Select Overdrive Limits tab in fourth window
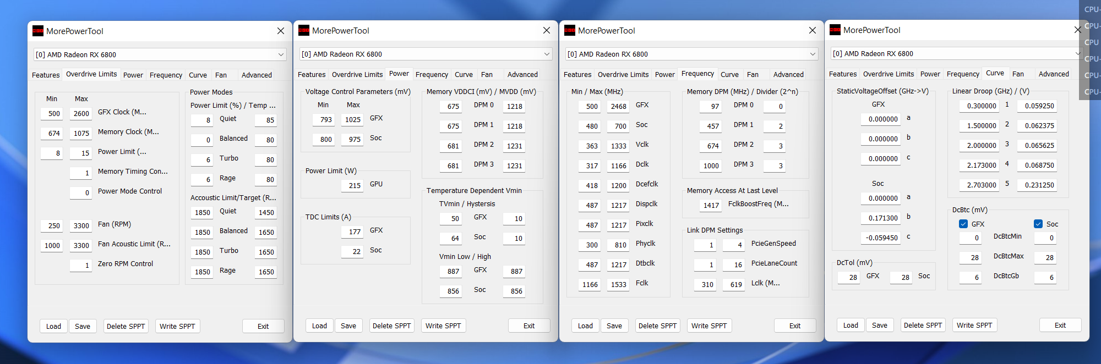 pos(889,74)
